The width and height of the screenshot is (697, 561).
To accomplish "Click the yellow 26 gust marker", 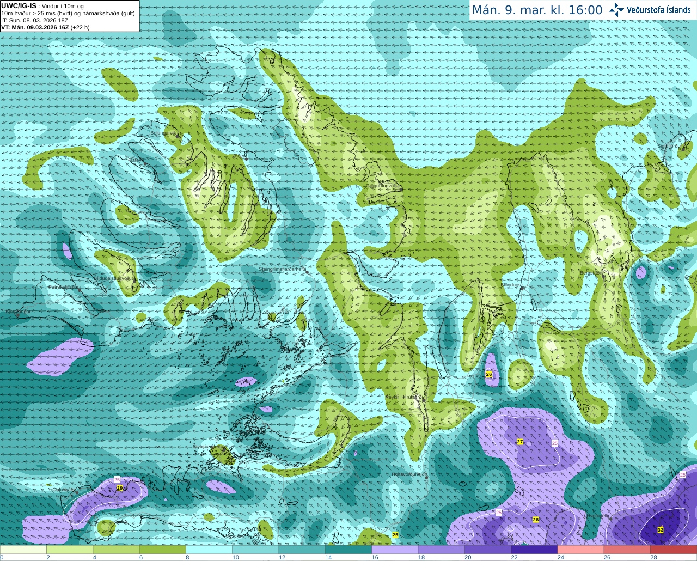I will coord(489,374).
